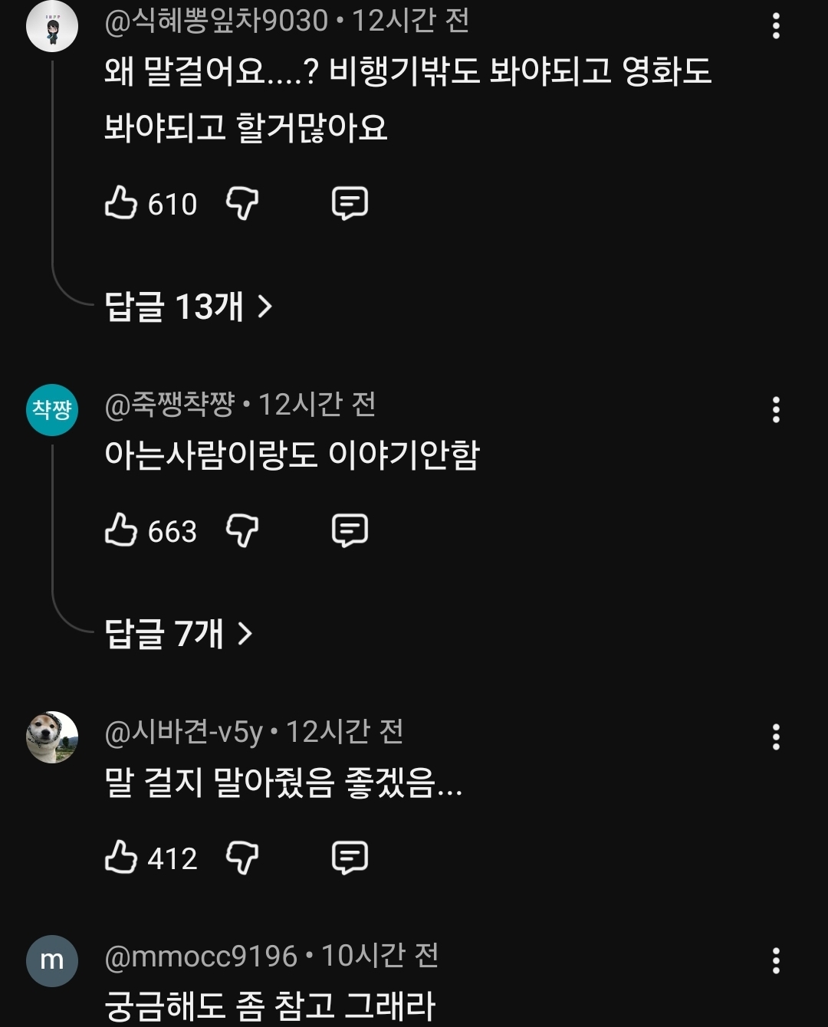
Task: Dislike the comment by @시바견-v5y
Action: [242, 858]
